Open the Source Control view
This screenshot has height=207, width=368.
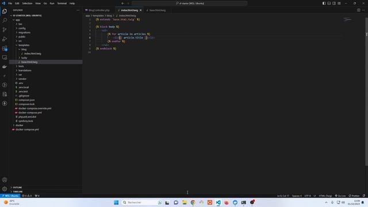[x=5, y=30]
